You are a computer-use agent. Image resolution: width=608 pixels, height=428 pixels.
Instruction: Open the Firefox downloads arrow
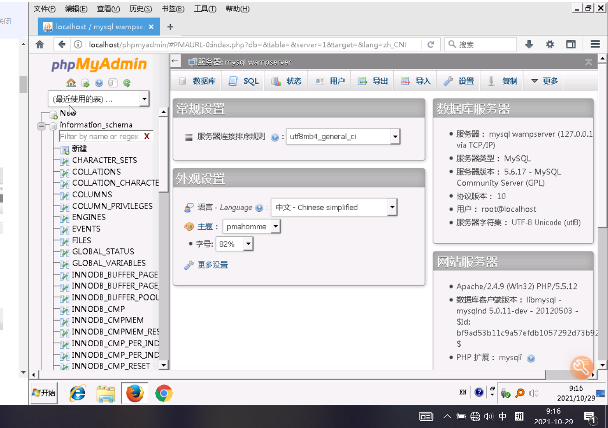529,44
